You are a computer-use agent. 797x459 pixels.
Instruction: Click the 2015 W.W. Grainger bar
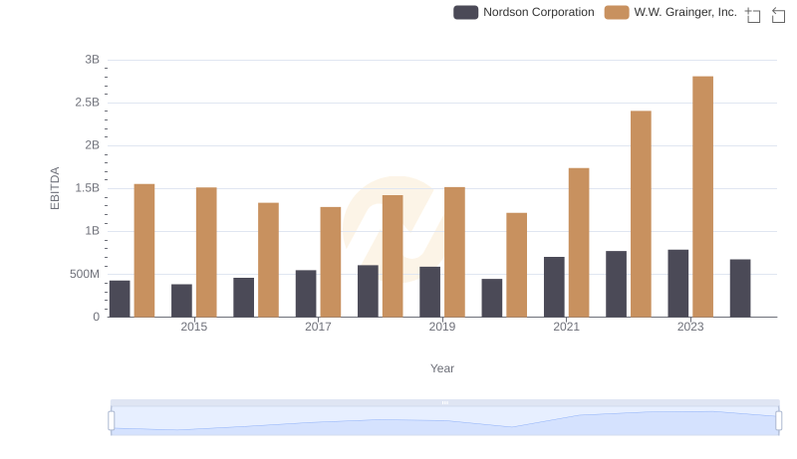(206, 252)
